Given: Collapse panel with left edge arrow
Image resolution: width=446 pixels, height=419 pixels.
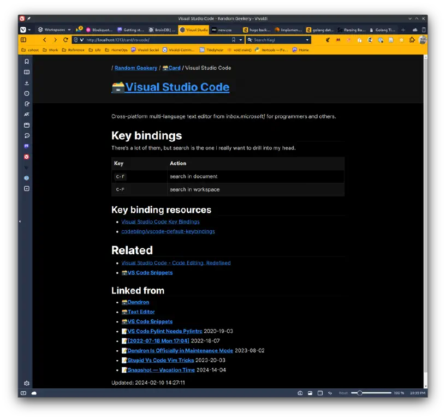Looking at the screenshot, I should pyautogui.click(x=20, y=221).
